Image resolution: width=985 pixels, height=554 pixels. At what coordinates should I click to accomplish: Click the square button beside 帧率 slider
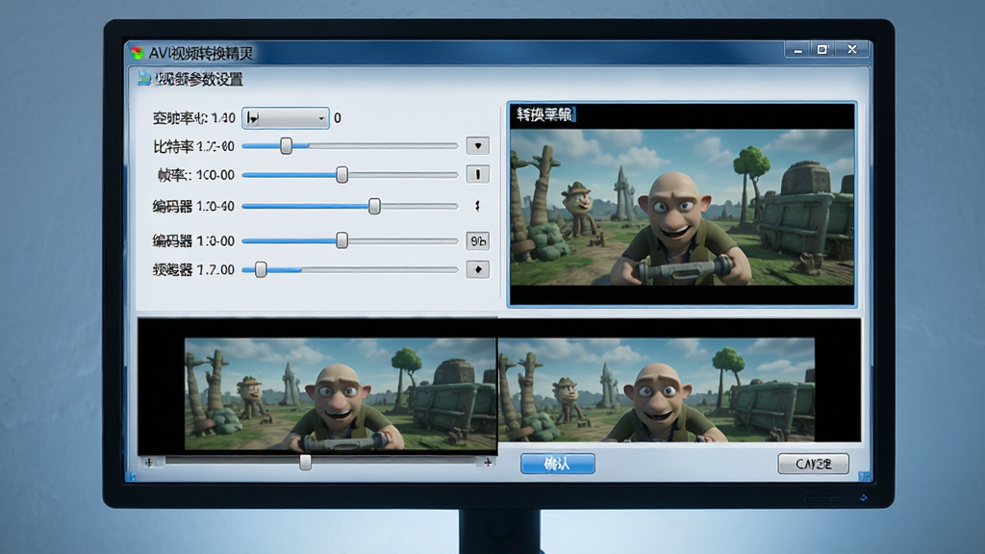pos(477,174)
